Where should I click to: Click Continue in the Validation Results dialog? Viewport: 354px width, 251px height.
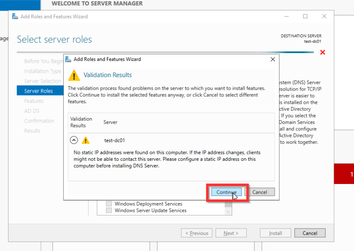coord(226,192)
